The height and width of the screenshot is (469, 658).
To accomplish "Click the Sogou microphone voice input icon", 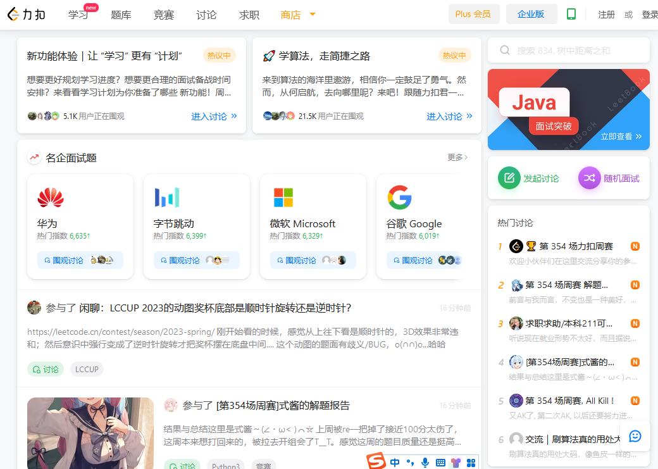I will 425,463.
